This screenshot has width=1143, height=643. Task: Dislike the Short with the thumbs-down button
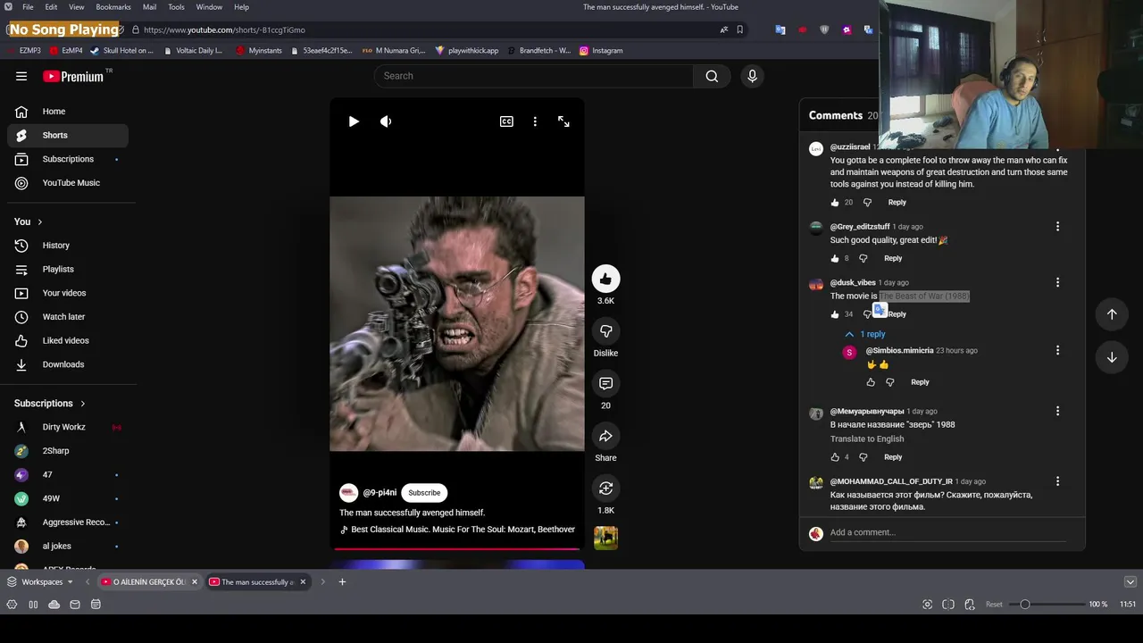point(605,331)
